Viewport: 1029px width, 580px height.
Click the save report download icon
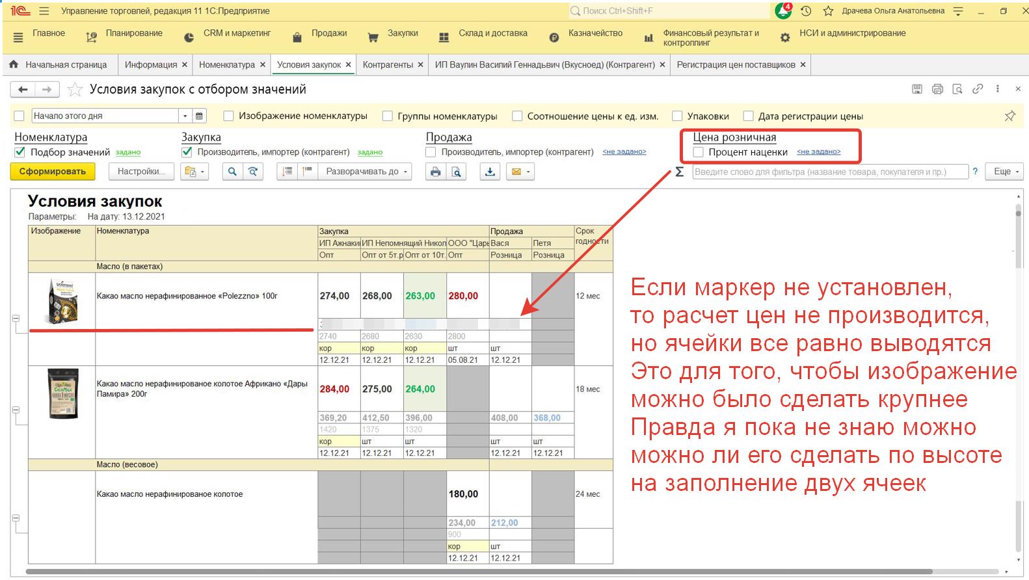[x=490, y=172]
